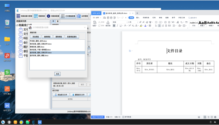Toggle Align left paragraph button
Viewport: 219px width, 125px height.
pos(156,26)
